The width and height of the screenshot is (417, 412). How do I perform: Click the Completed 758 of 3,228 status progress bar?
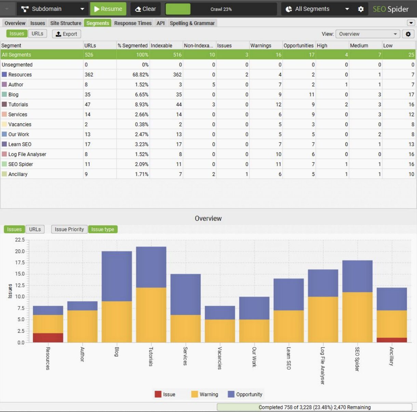click(x=314, y=407)
